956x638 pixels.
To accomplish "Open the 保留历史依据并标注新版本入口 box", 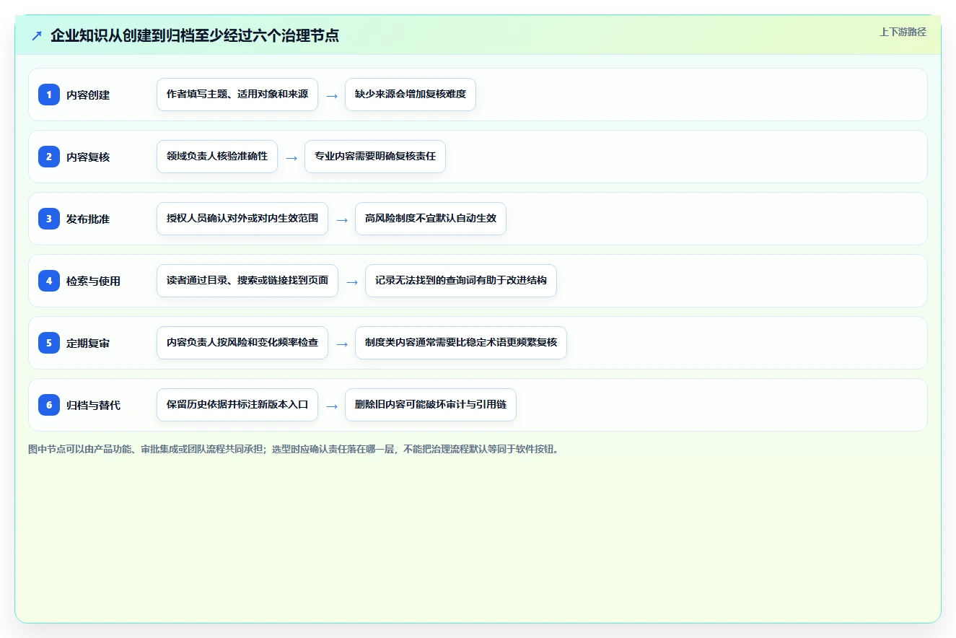I will pyautogui.click(x=237, y=405).
